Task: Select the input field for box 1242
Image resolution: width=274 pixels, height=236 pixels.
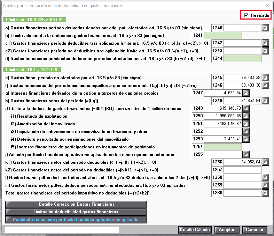Action: (x=242, y=43)
